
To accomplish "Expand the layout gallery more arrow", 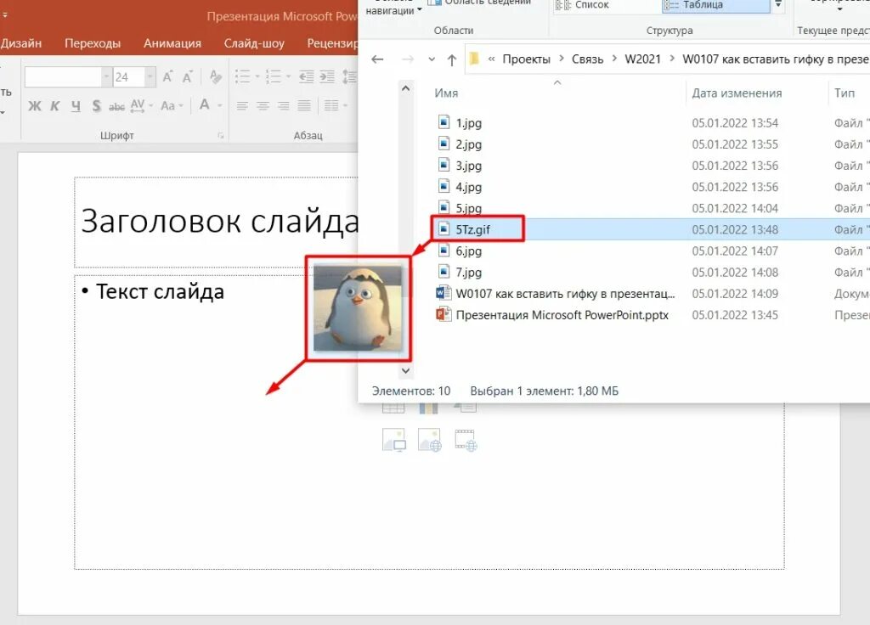I will [x=778, y=5].
